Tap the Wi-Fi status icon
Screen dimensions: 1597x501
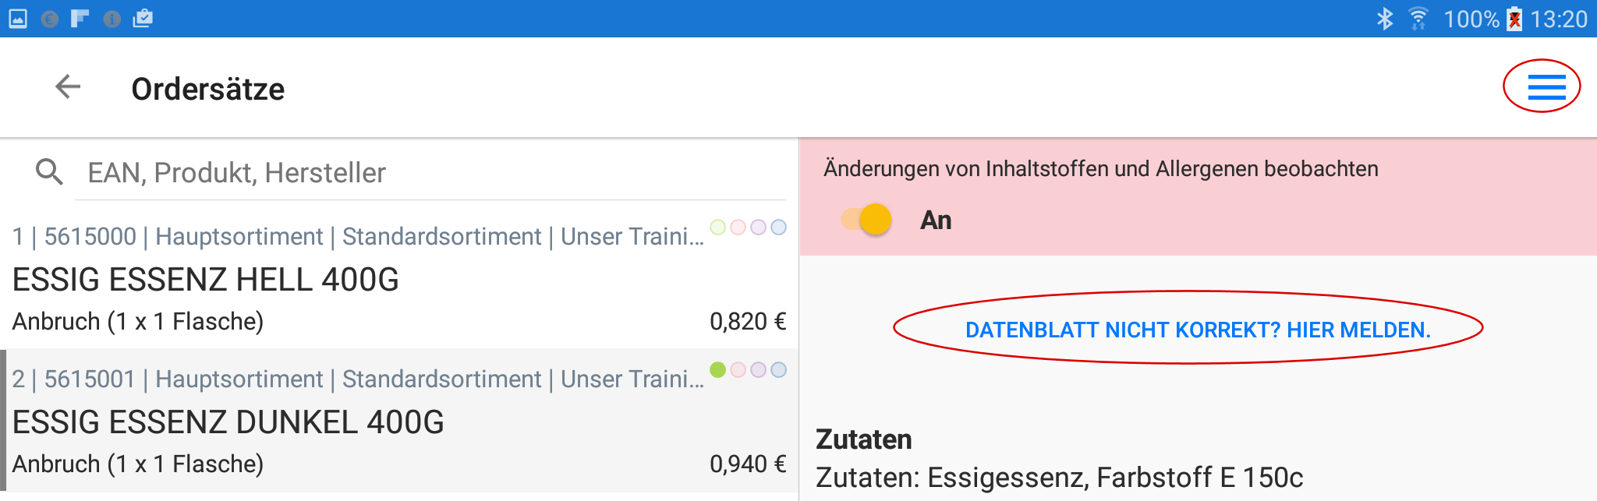click(1418, 19)
